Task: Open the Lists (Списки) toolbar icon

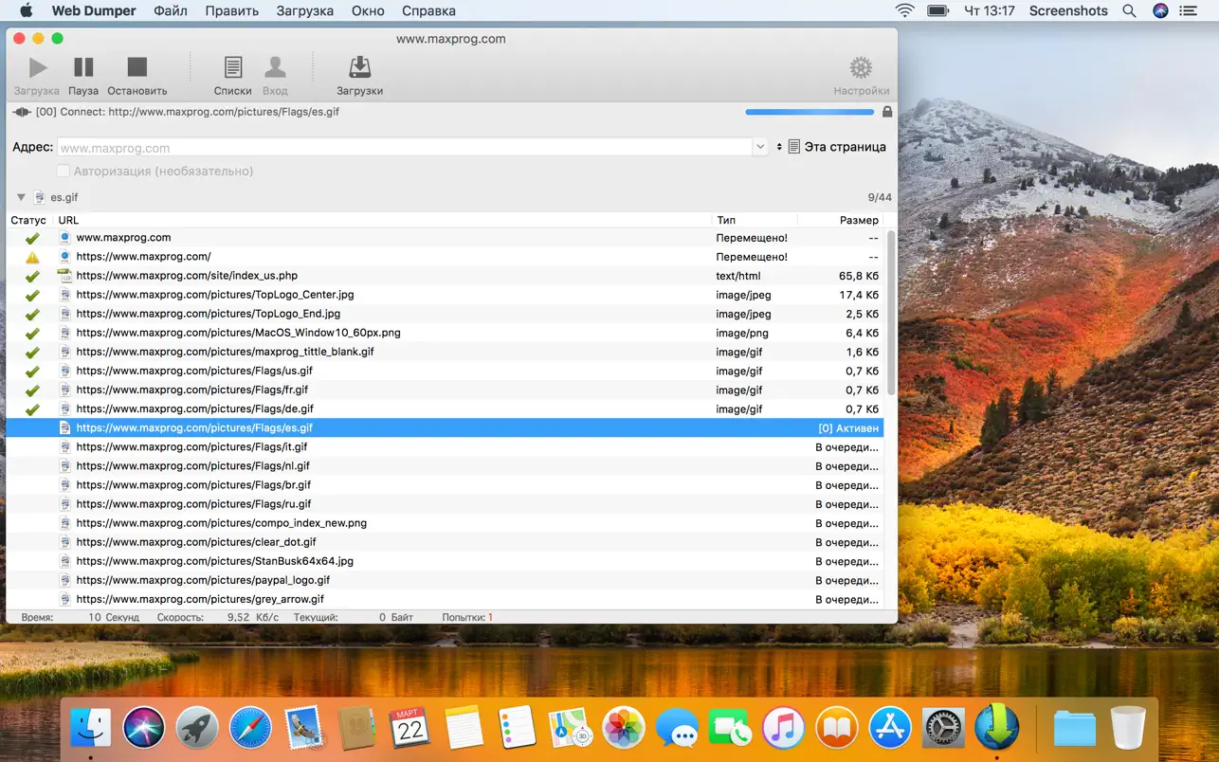Action: pos(232,68)
